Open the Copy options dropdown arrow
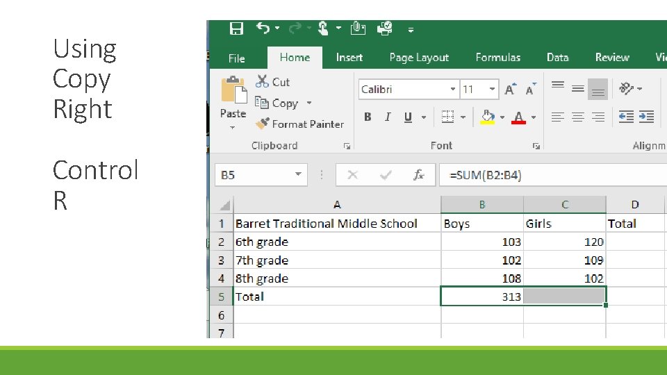667x375 pixels. pos(309,103)
